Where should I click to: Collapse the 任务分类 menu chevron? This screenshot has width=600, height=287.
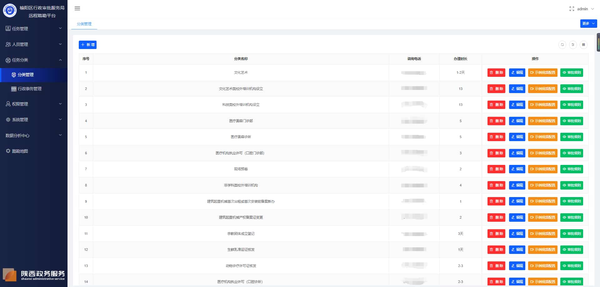[x=60, y=60]
